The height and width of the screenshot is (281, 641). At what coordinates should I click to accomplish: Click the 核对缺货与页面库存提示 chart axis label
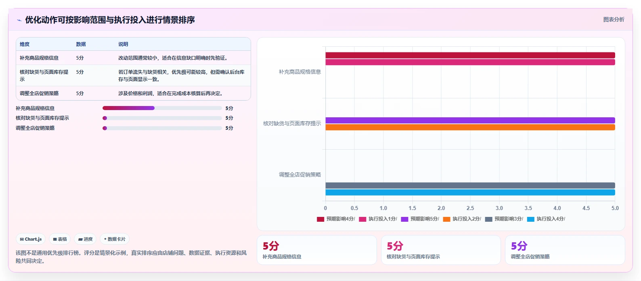tap(292, 123)
